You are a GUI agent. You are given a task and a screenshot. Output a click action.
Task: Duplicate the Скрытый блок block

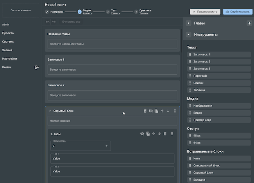(x=156, y=111)
